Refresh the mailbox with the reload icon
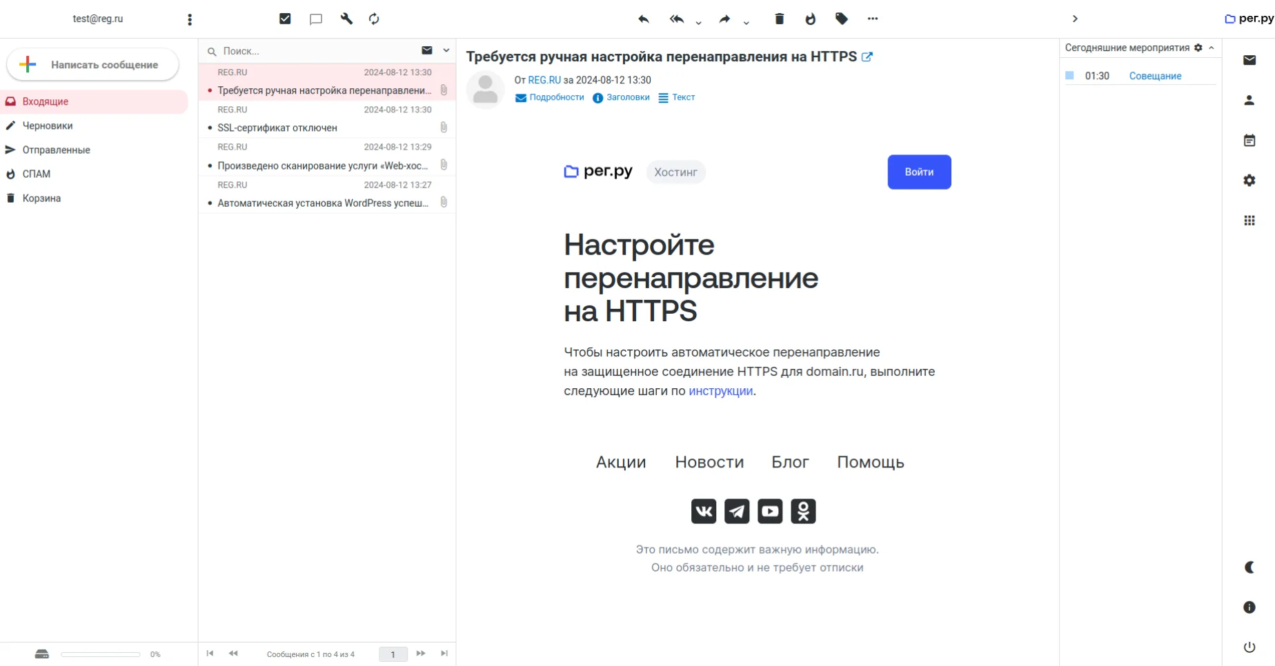 point(374,19)
